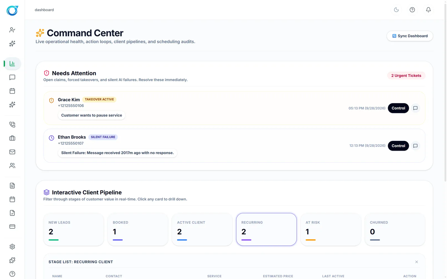Click the Last Active column header
Image resolution: width=447 pixels, height=279 pixels.
click(x=333, y=276)
